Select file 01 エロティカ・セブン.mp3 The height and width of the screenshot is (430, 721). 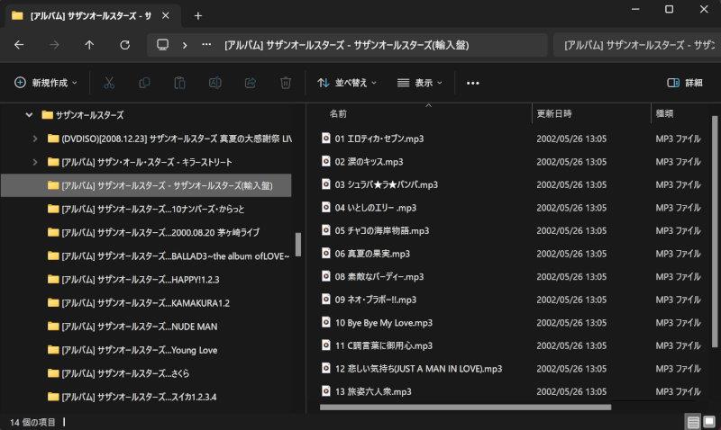click(x=379, y=139)
